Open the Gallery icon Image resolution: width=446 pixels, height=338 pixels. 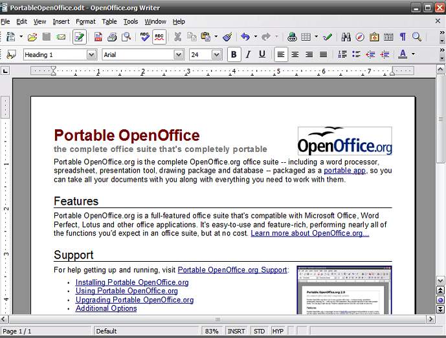coord(374,37)
